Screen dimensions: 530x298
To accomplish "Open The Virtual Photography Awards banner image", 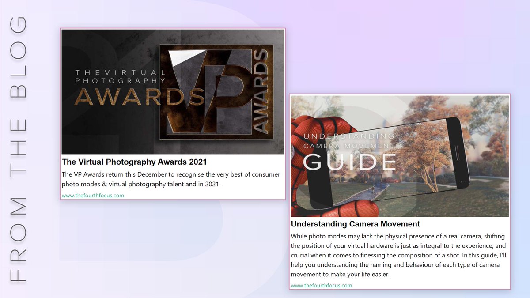I will pos(173,91).
